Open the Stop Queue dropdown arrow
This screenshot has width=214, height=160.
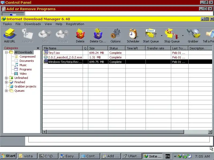[x=183, y=35]
